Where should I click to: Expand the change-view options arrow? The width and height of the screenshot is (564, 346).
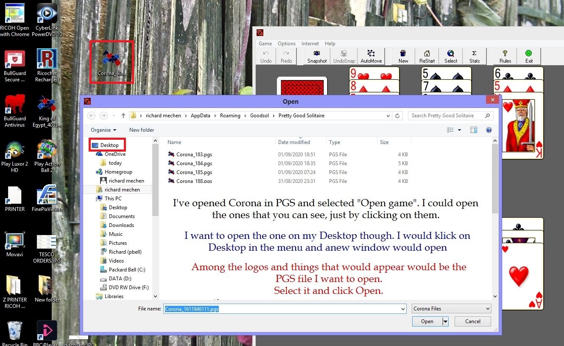[459, 130]
